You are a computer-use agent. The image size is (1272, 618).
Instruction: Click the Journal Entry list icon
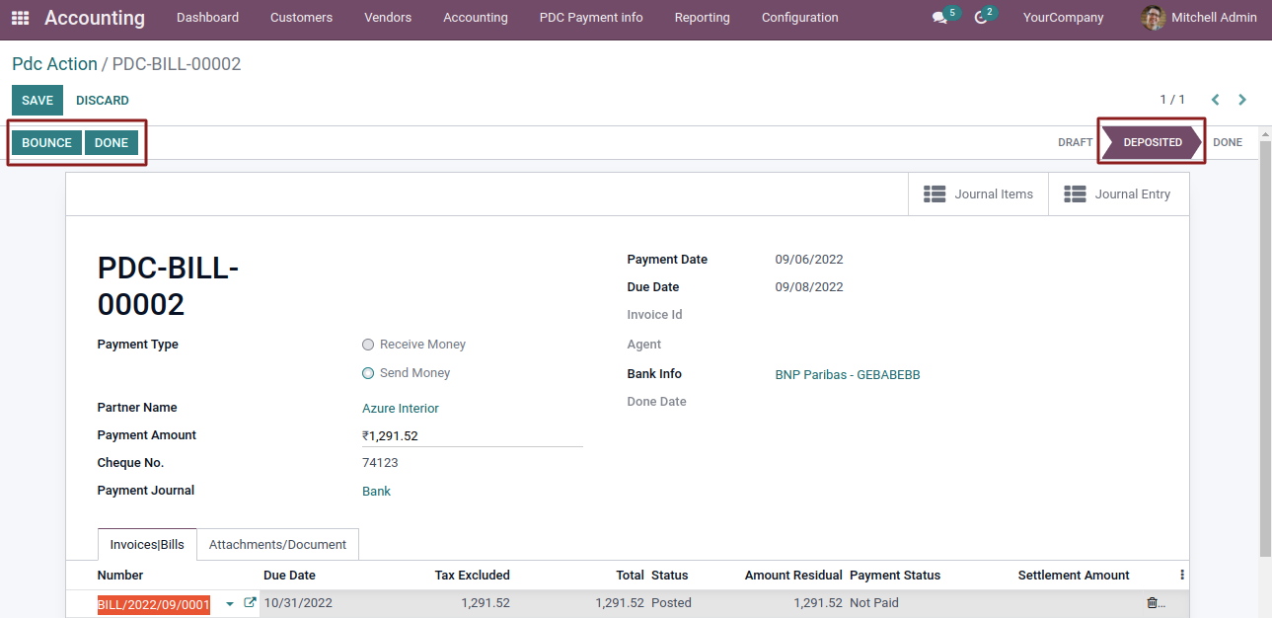click(1075, 194)
